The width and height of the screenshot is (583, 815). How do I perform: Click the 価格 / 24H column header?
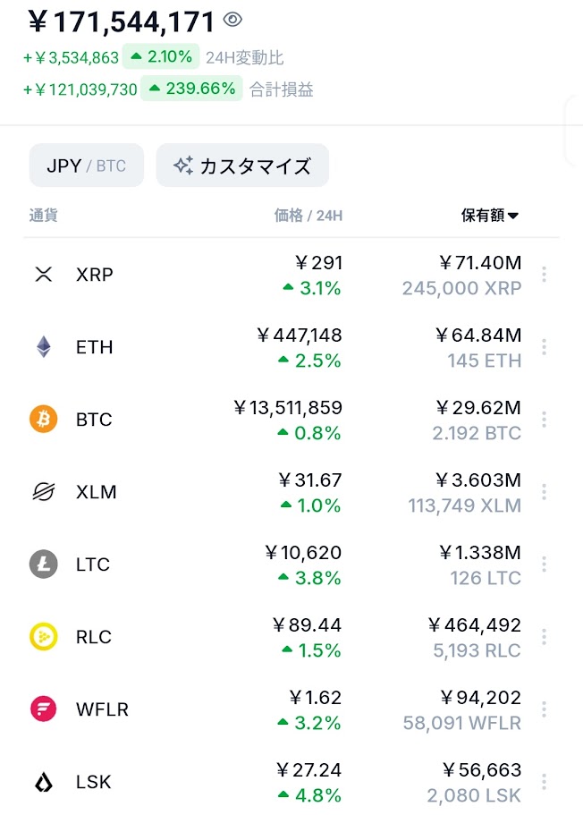[308, 216]
